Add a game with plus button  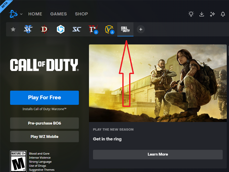click(x=141, y=29)
